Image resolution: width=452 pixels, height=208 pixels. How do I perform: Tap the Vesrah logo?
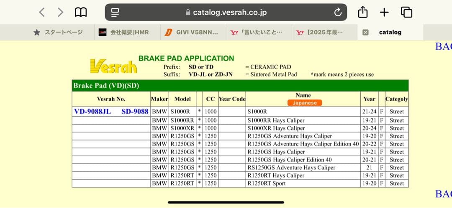click(x=113, y=66)
